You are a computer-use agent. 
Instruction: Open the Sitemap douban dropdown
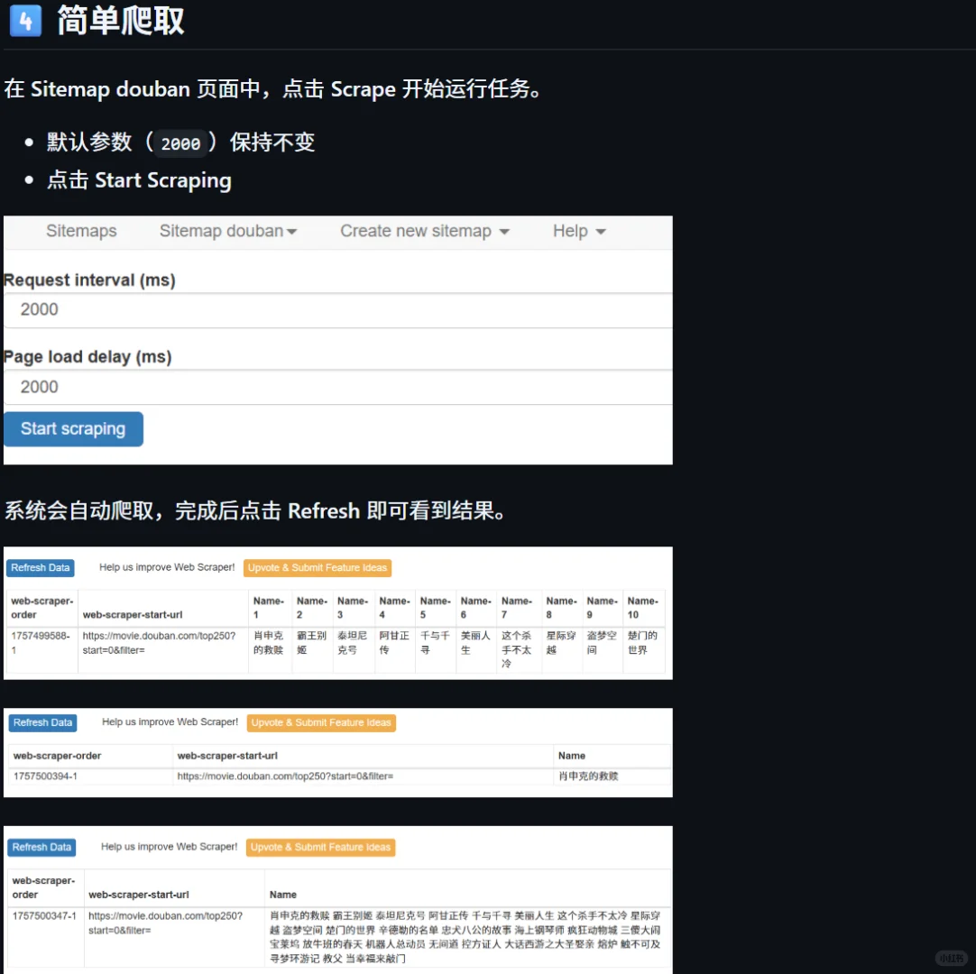tap(228, 231)
